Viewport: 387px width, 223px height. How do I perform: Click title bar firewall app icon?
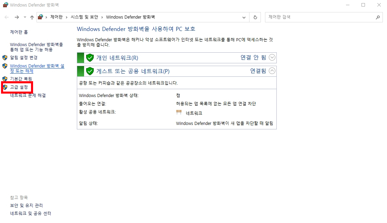[x=6, y=5]
